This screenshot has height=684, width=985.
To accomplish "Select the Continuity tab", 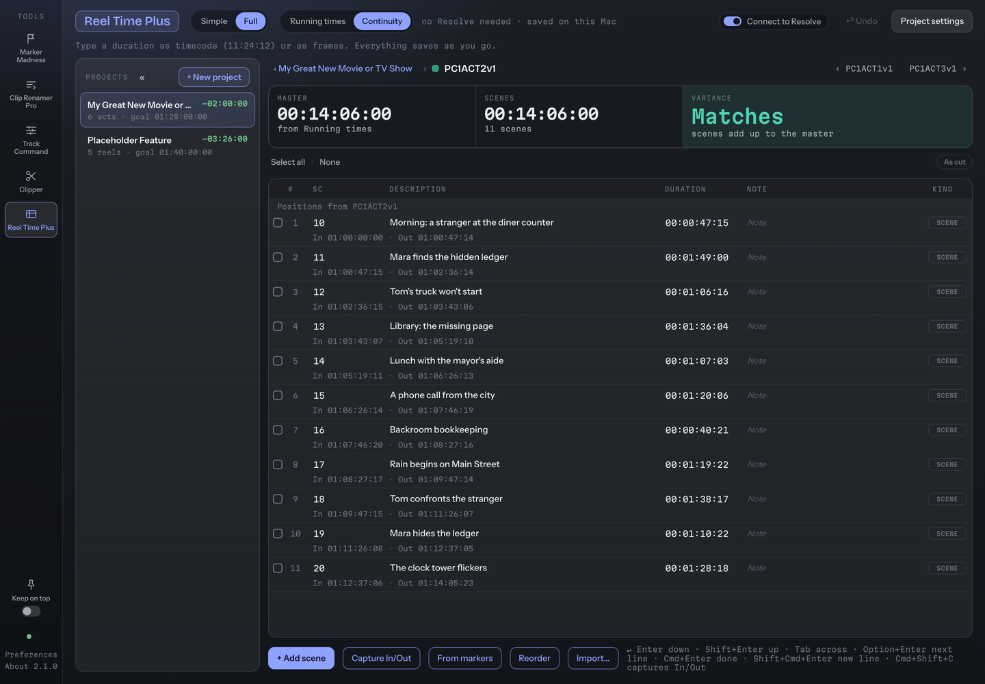I will [x=382, y=21].
